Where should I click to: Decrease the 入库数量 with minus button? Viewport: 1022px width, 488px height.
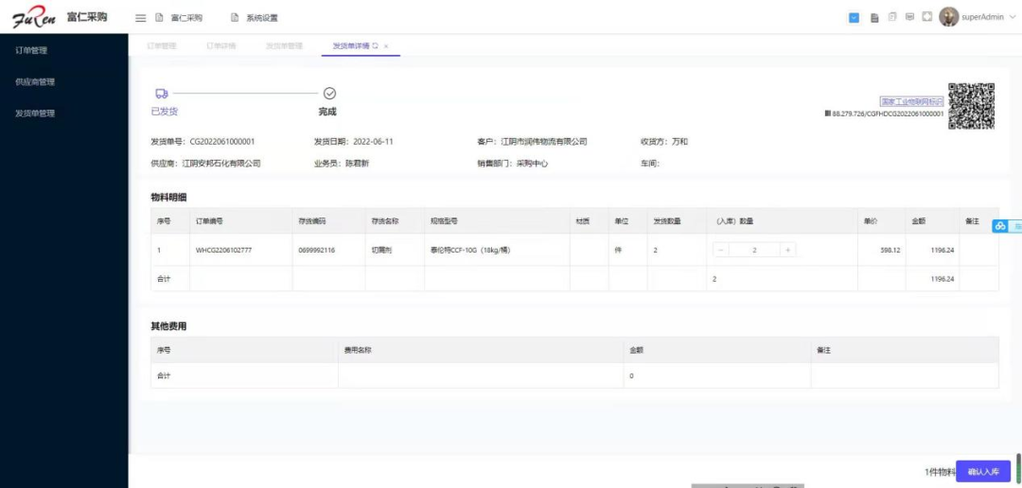pos(721,250)
